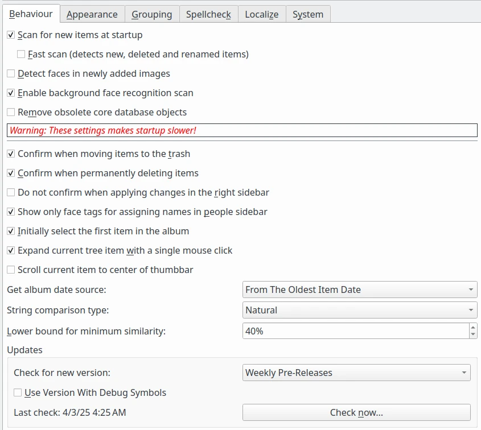Switch to the Appearance tab
The image size is (481, 430).
[92, 14]
